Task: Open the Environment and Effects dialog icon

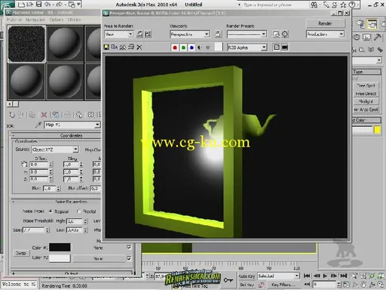Action: coord(285,34)
